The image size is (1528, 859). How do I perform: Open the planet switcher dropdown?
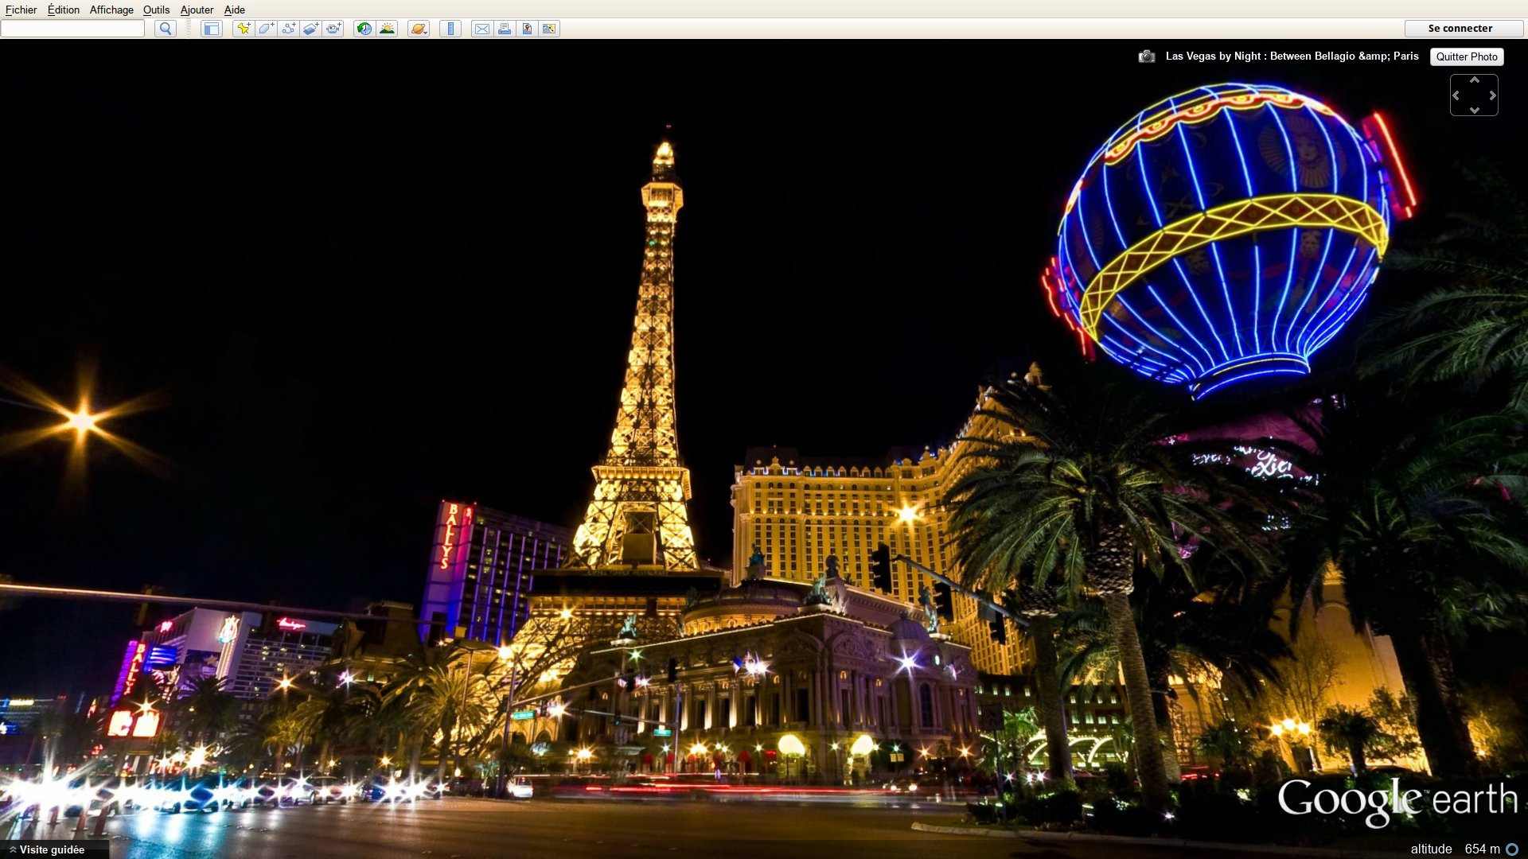[x=419, y=29]
